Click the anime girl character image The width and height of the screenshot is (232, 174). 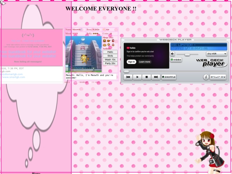point(210,153)
